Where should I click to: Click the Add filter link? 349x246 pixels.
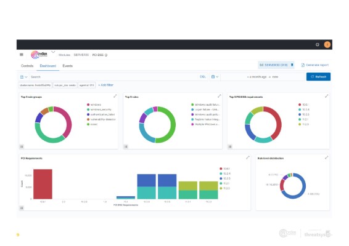coord(105,85)
